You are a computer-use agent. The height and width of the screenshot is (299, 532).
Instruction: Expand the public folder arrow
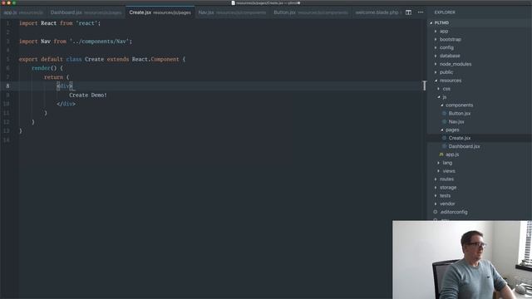pos(436,72)
